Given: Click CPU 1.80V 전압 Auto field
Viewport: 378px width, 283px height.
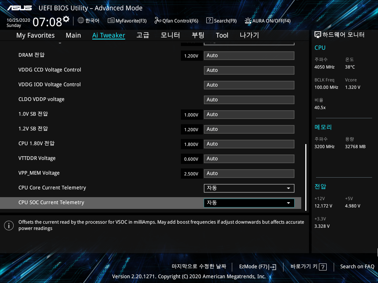Looking at the screenshot, I should (x=249, y=144).
